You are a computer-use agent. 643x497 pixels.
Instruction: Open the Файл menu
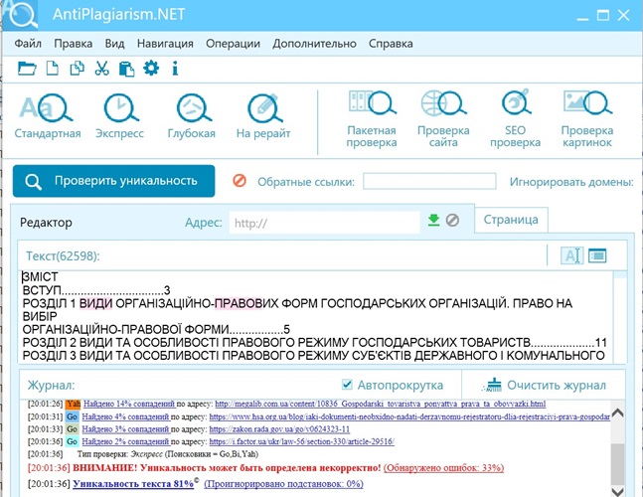(28, 44)
